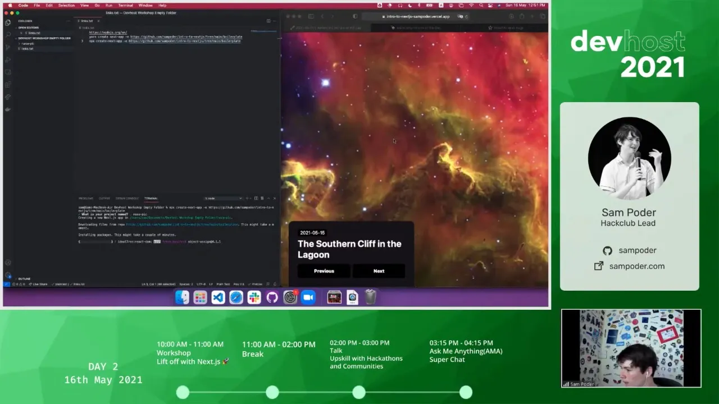Click the Zoom app icon in dock
The image size is (719, 404).
308,297
